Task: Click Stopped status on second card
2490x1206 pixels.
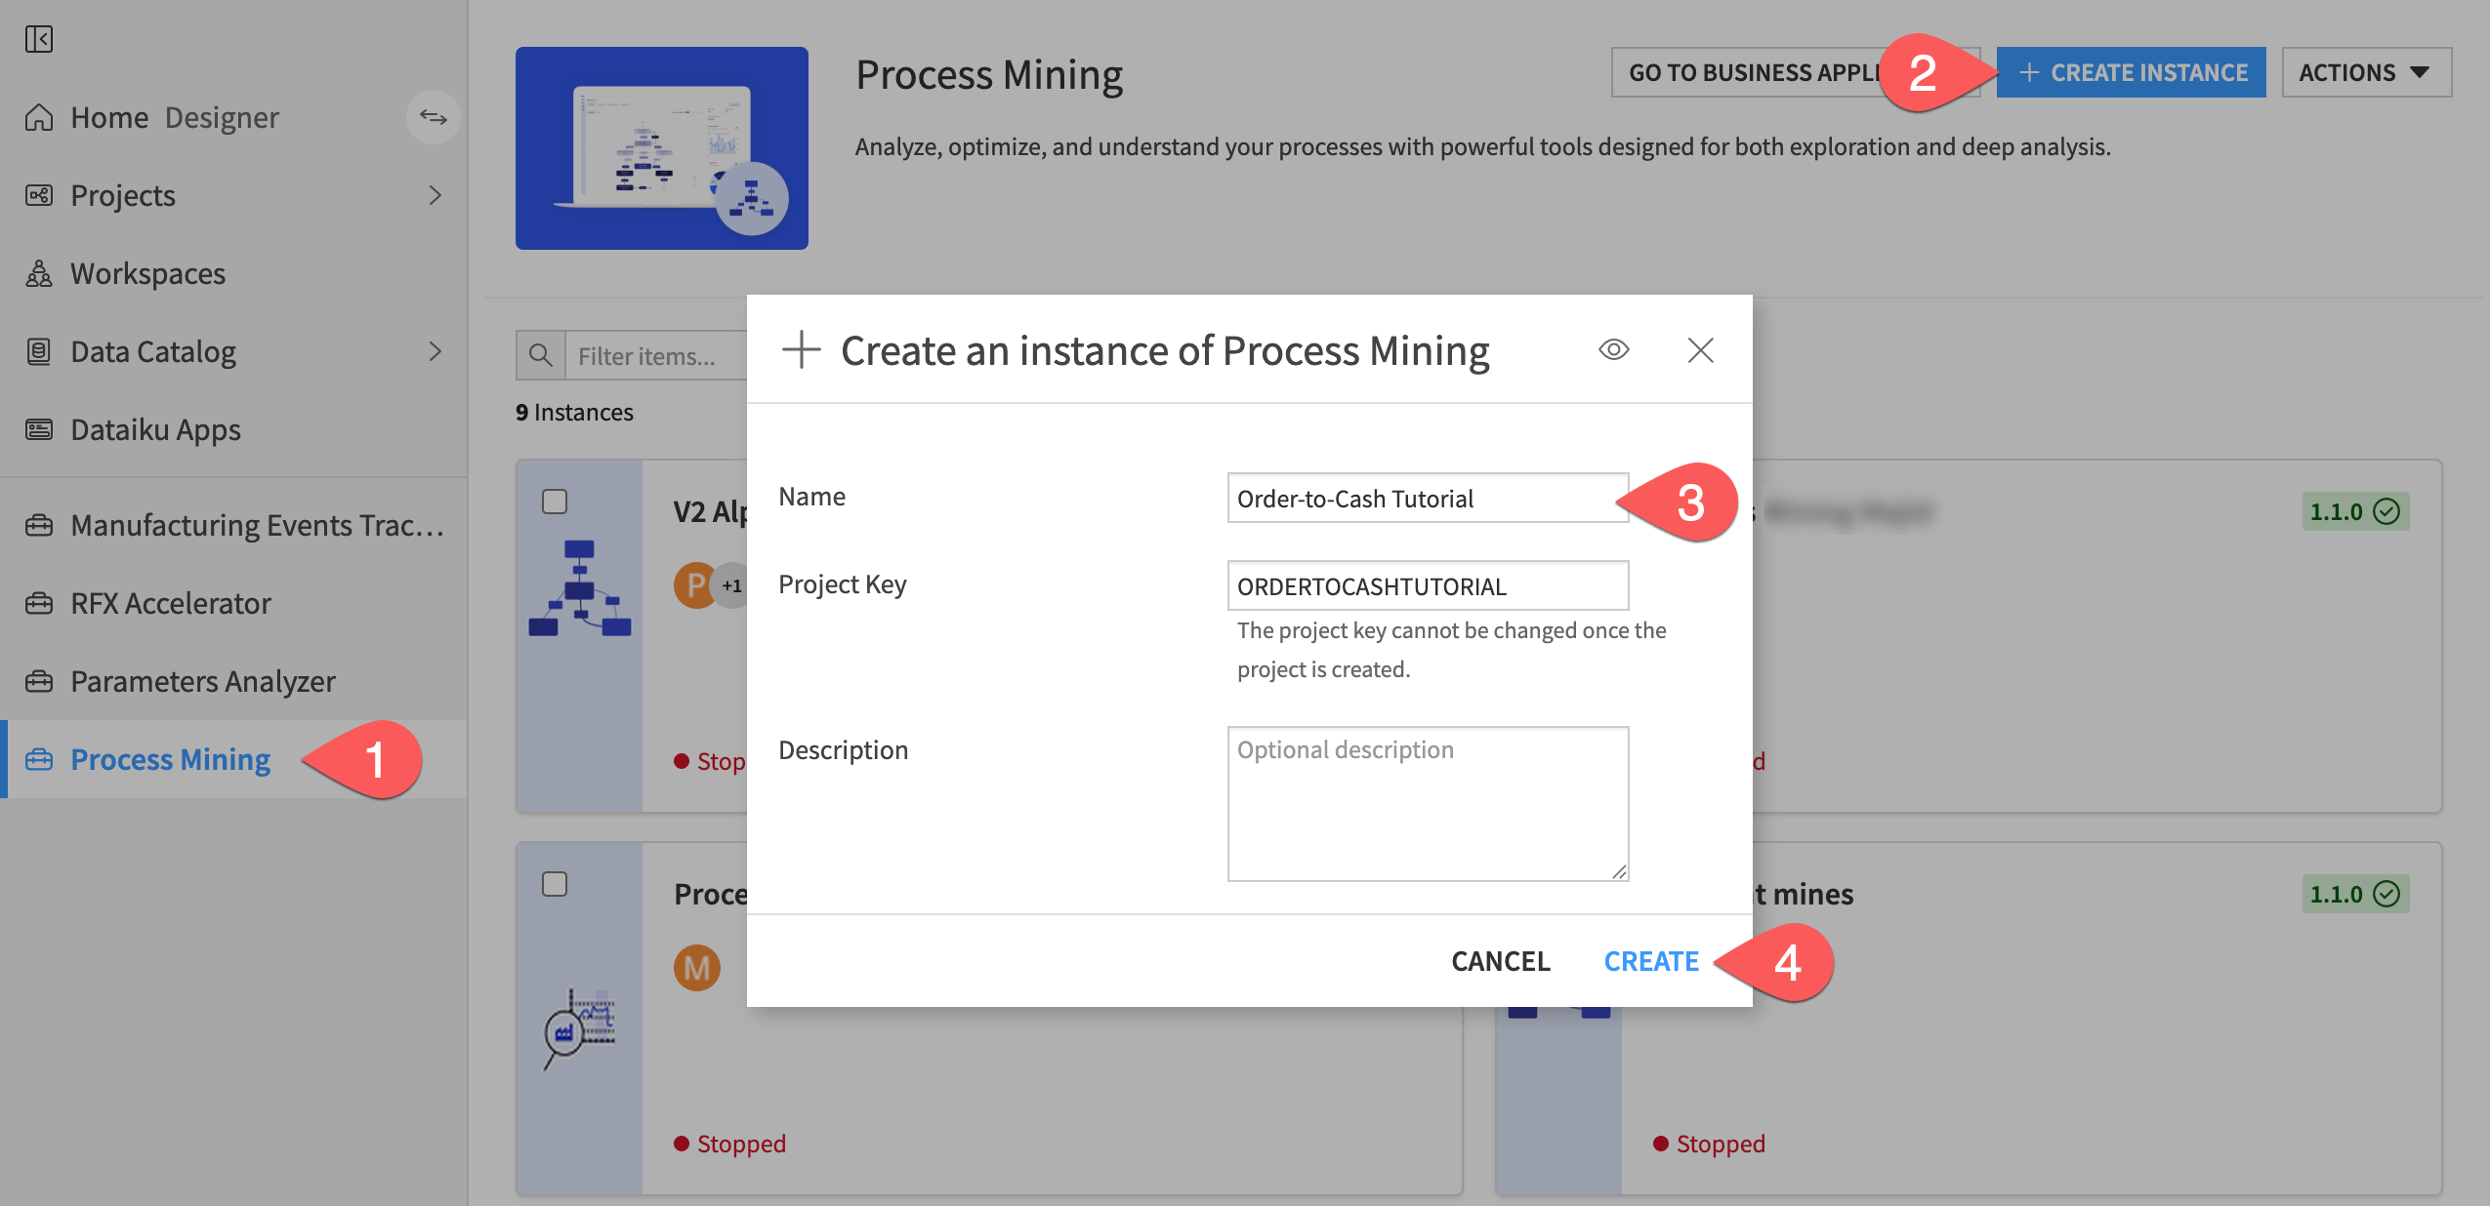Action: click(730, 1144)
